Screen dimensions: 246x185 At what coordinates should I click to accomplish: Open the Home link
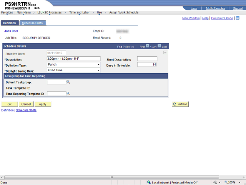[194, 8]
